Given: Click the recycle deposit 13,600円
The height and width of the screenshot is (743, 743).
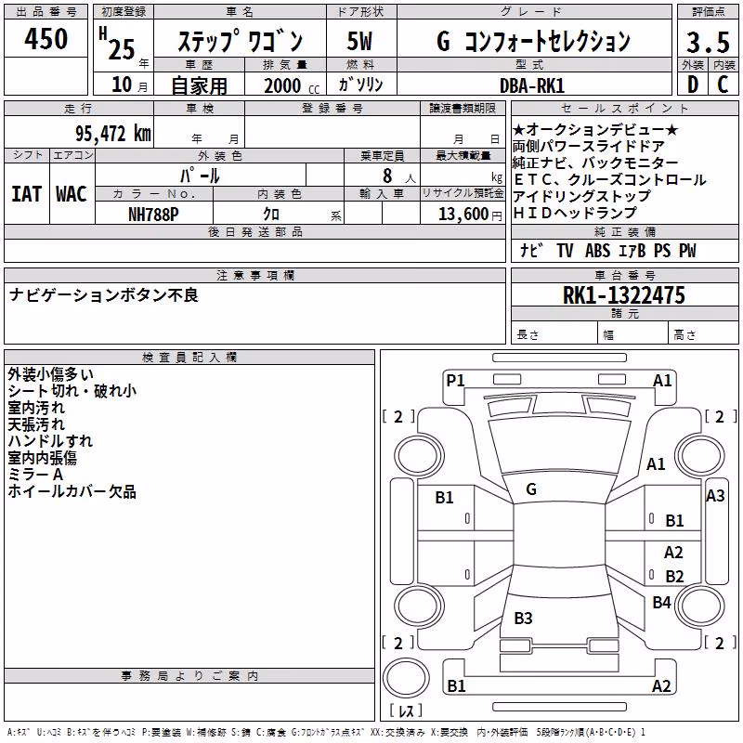Looking at the screenshot, I should 470,215.
